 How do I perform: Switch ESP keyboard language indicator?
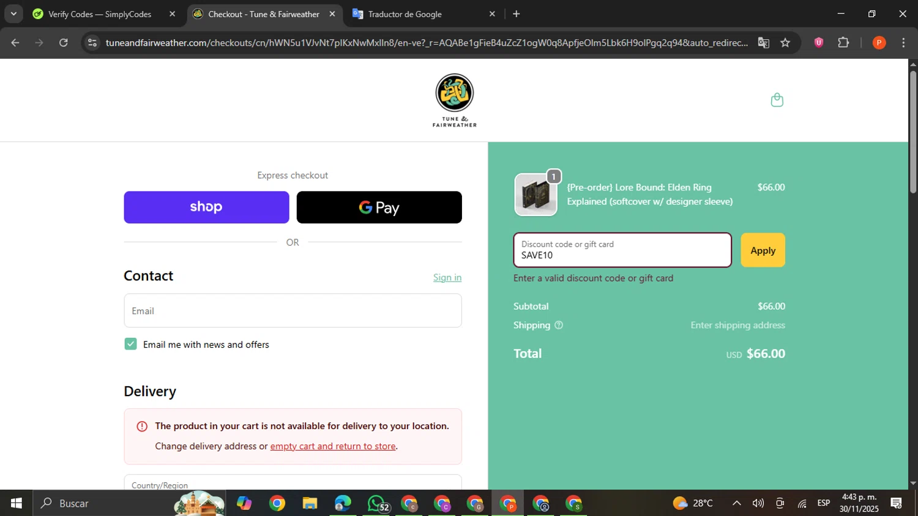click(x=824, y=503)
